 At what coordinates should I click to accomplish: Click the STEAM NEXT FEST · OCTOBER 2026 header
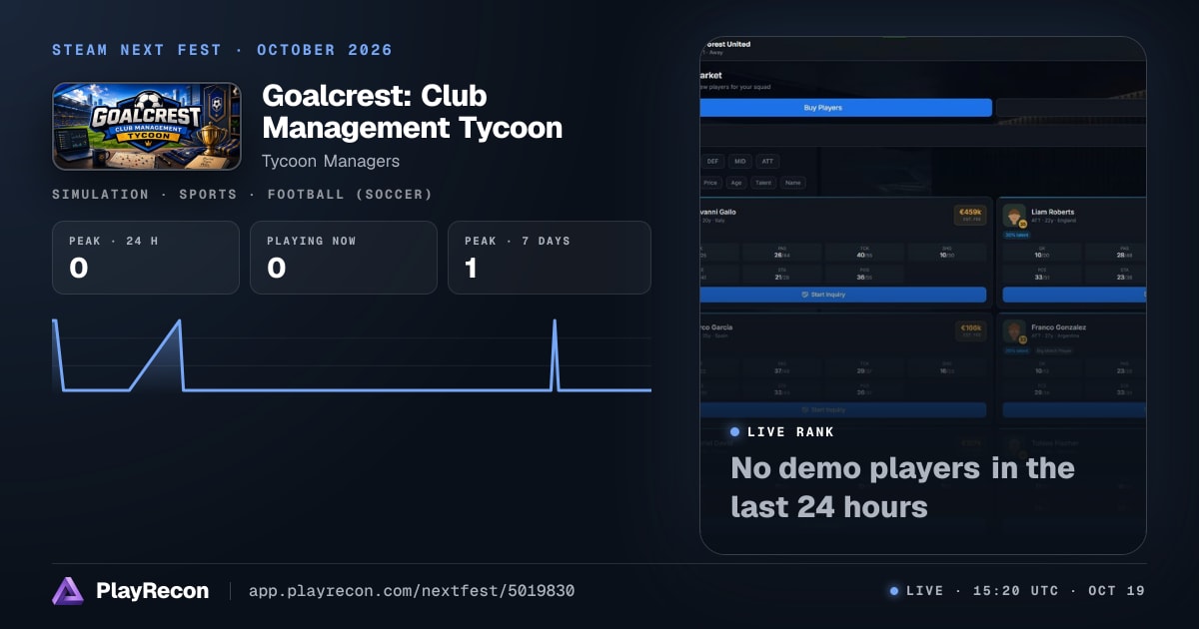pos(223,50)
